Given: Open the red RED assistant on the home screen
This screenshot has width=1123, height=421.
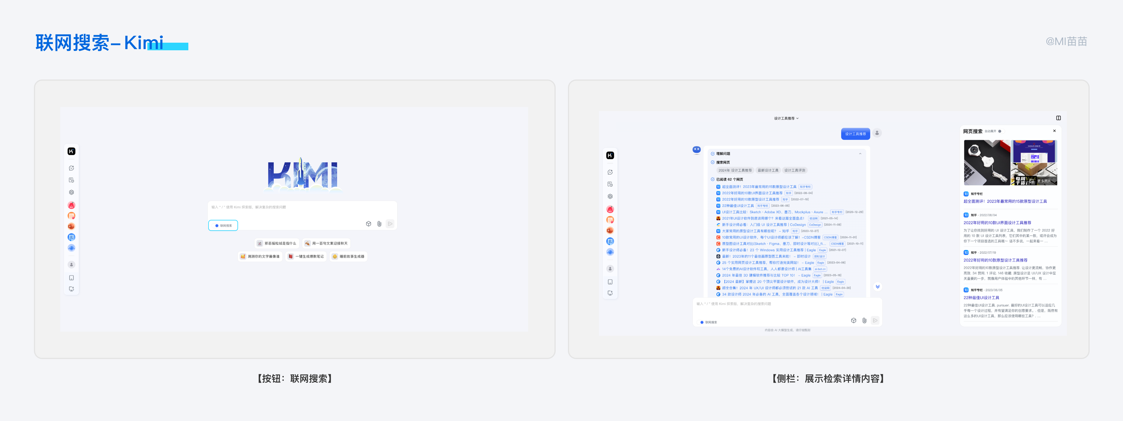Looking at the screenshot, I should [x=71, y=205].
